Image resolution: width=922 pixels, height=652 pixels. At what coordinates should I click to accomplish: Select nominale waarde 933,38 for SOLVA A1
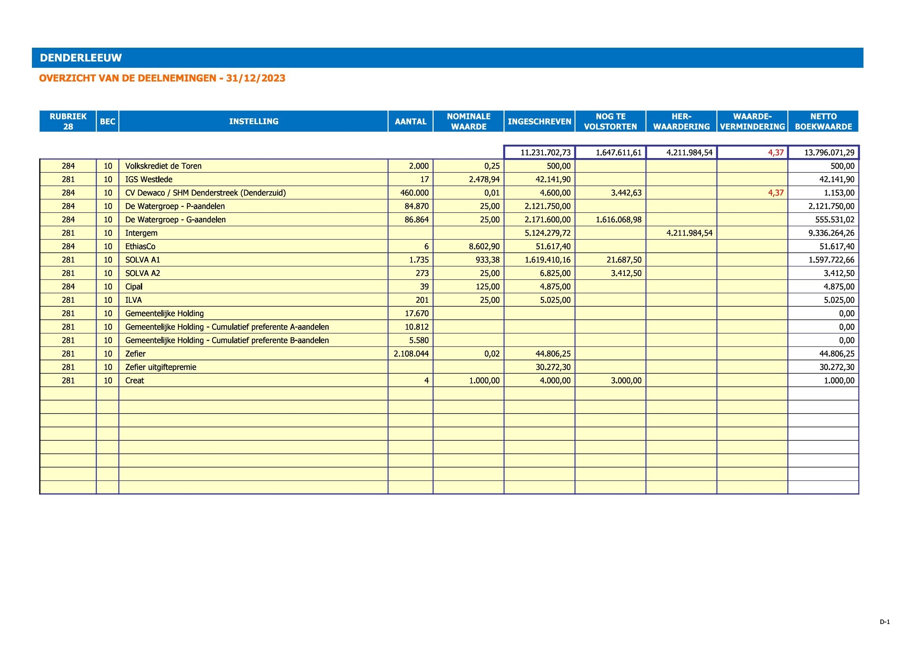pos(469,260)
